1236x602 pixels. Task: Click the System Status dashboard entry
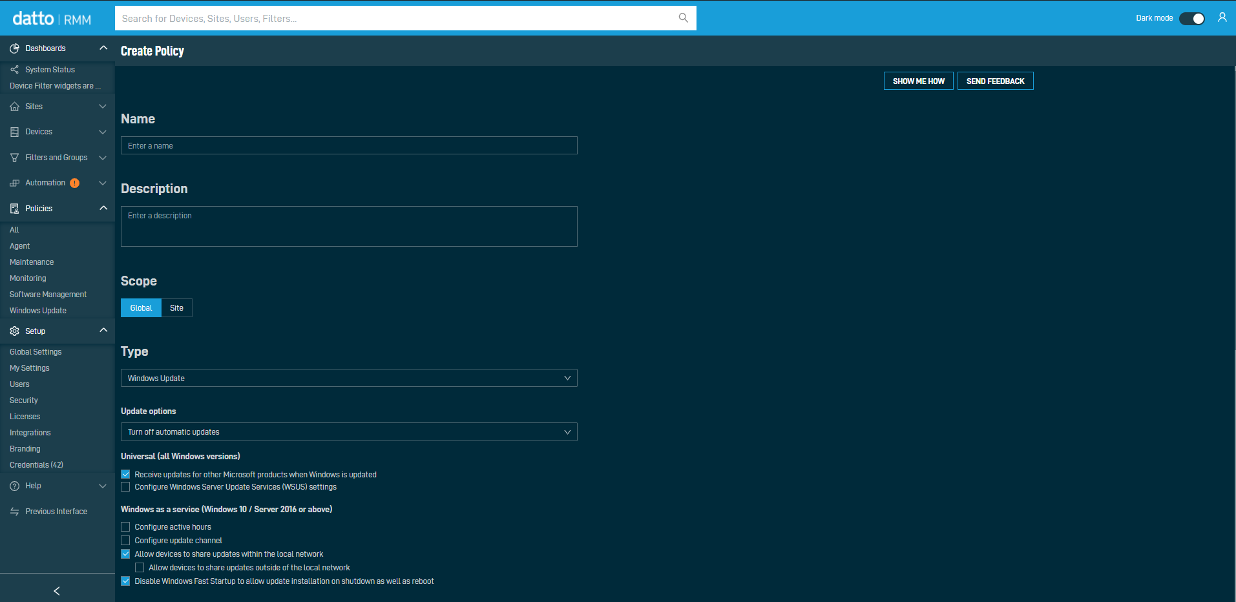50,70
